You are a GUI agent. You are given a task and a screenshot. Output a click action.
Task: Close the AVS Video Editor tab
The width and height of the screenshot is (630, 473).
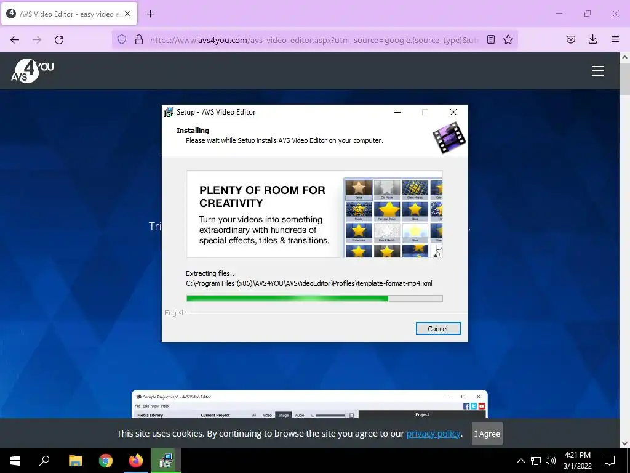(127, 14)
